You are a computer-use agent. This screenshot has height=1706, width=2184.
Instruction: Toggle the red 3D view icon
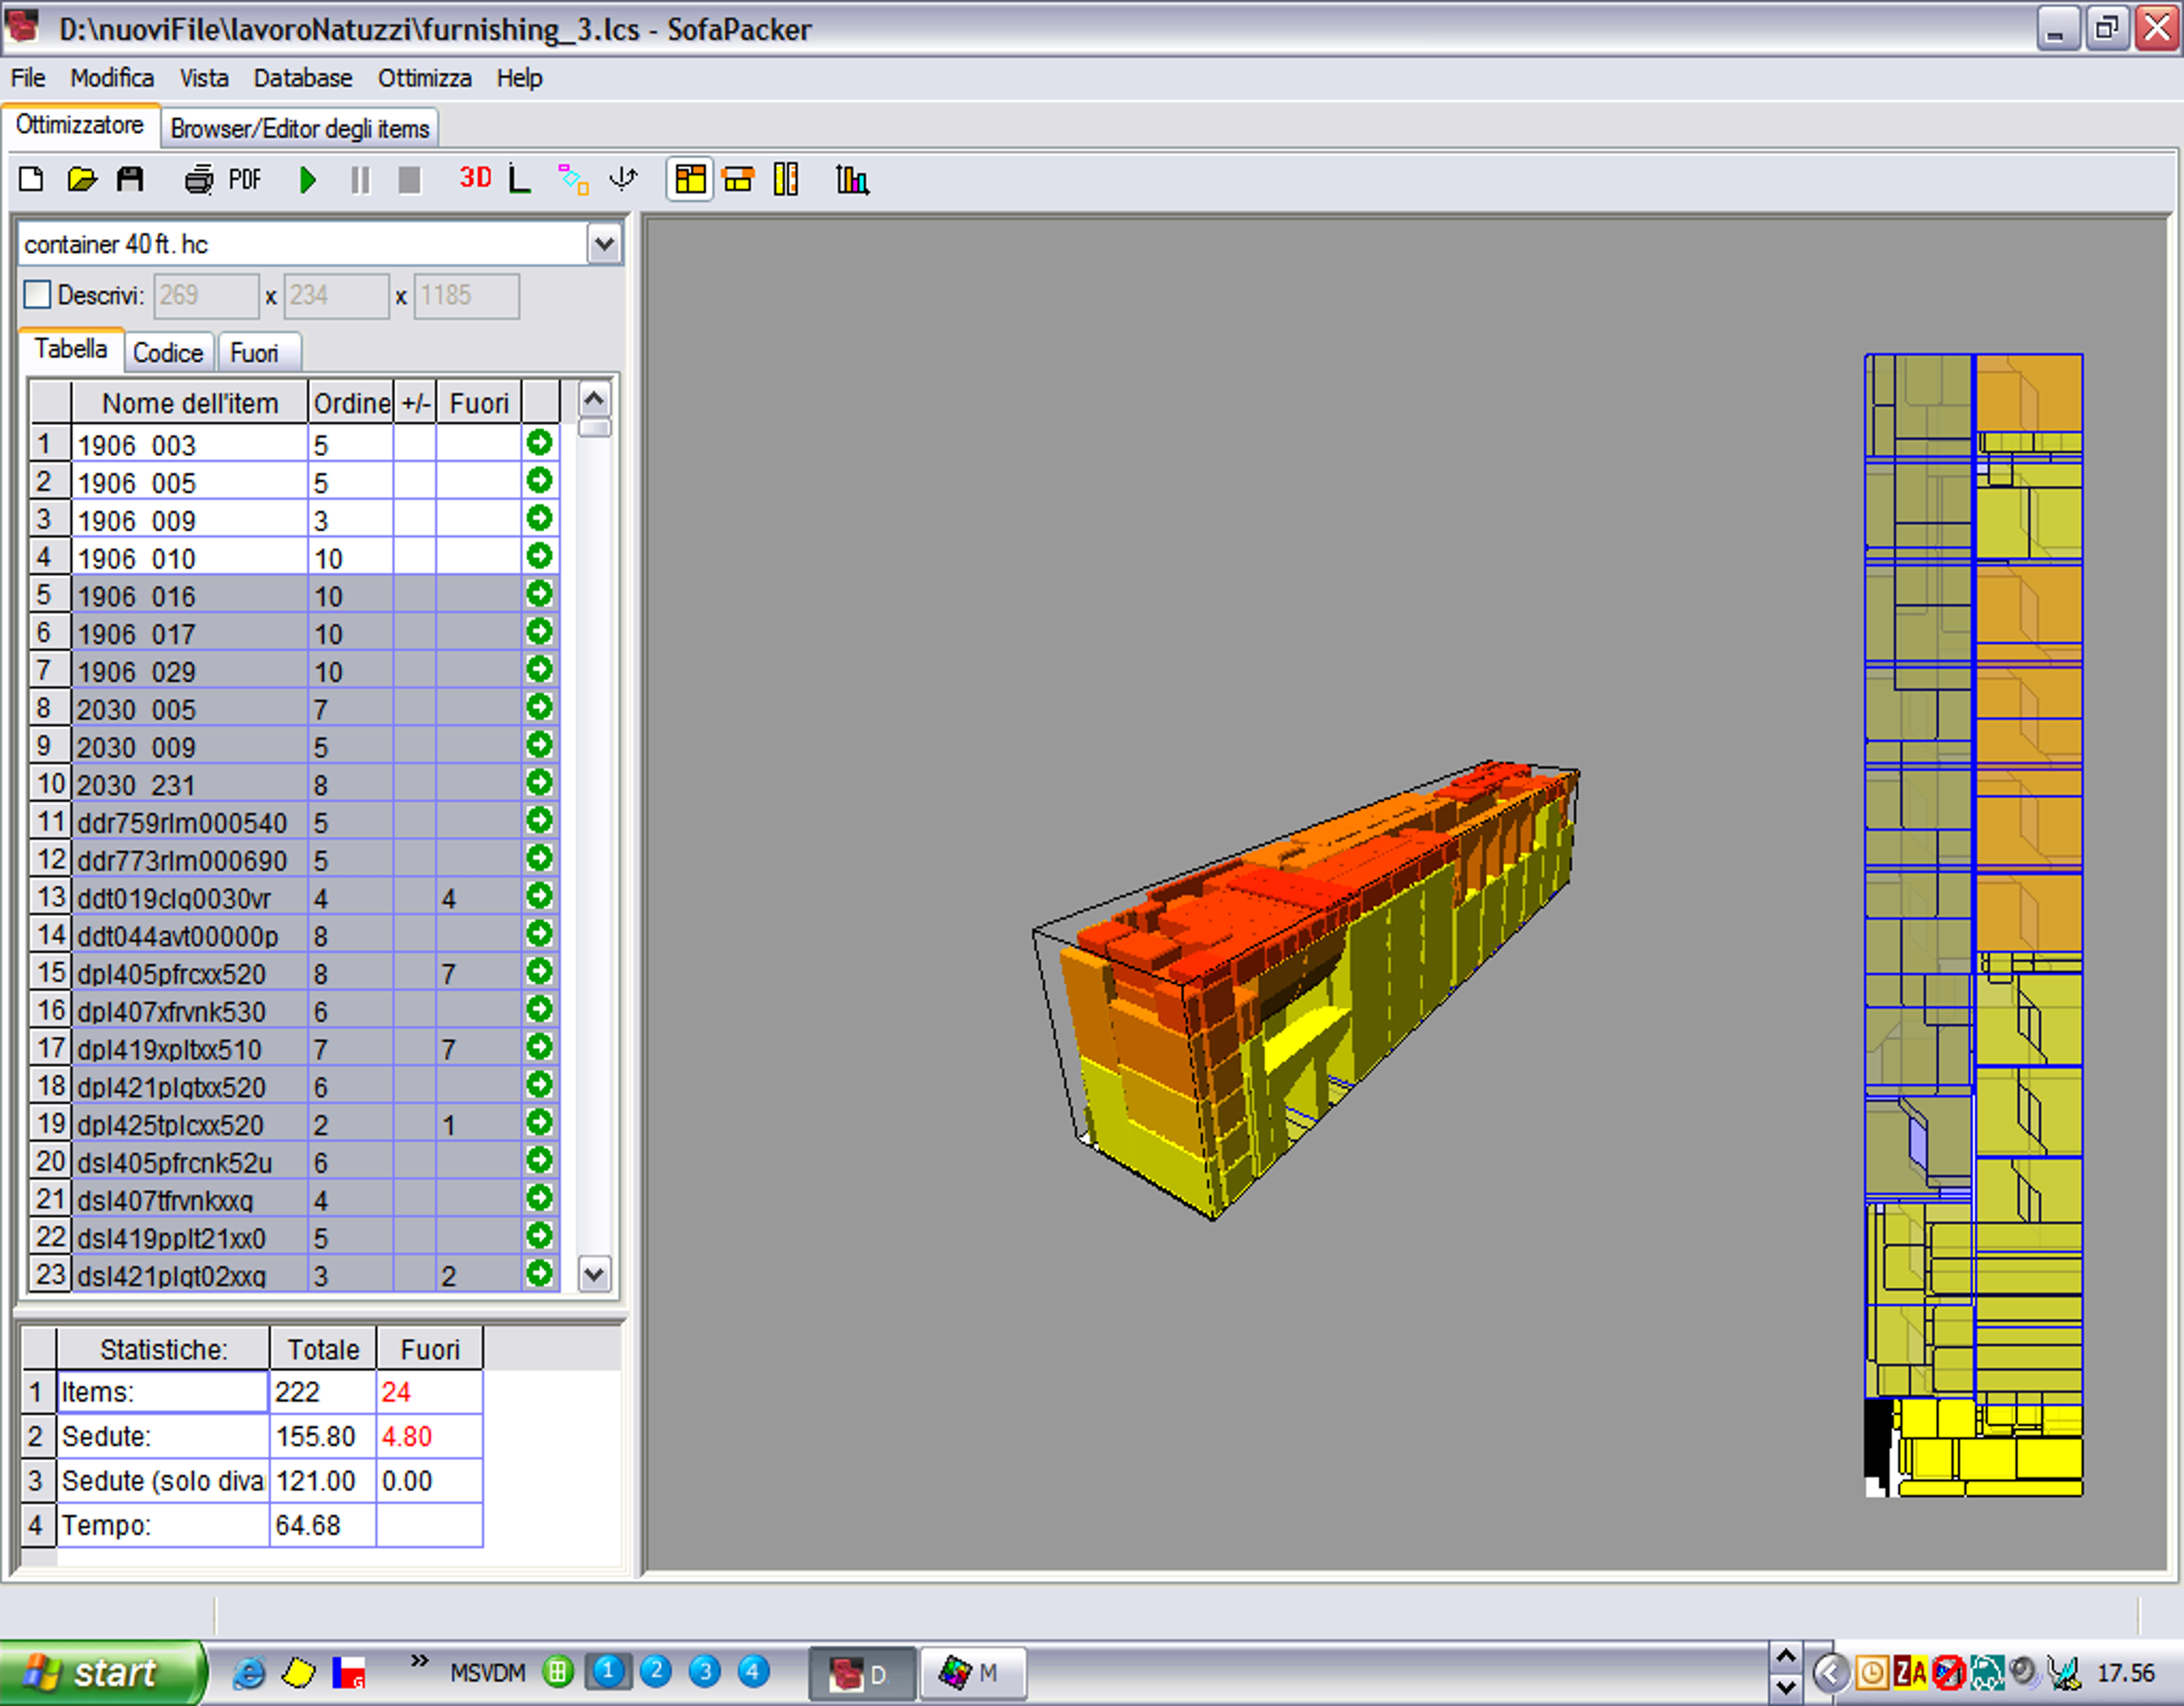point(475,178)
